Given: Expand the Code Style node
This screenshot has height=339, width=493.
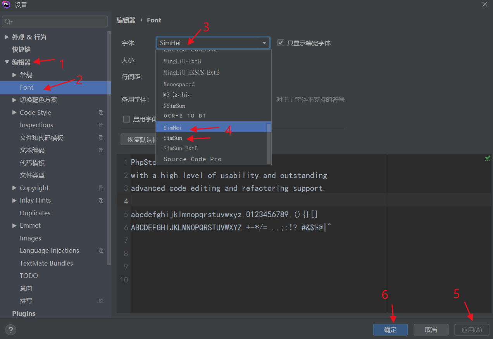Looking at the screenshot, I should [x=14, y=112].
